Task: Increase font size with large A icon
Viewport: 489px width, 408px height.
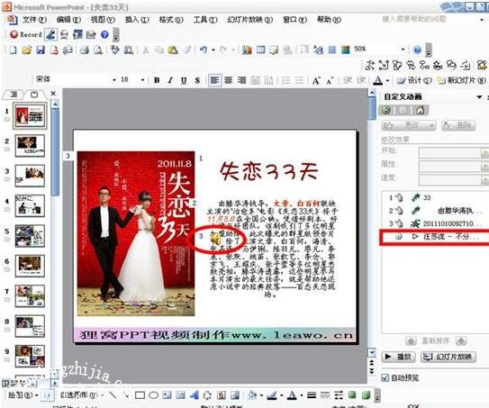Action: pos(316,81)
